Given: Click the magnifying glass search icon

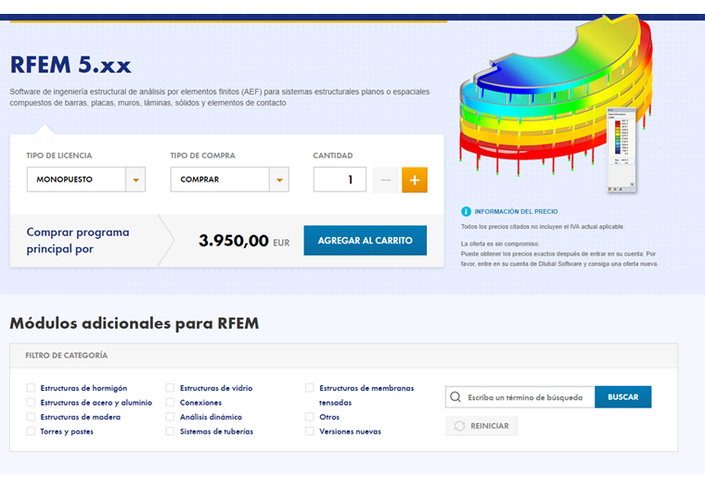Looking at the screenshot, I should [455, 397].
